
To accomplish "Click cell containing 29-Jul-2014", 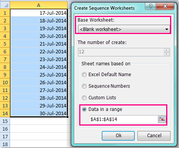I will tap(39, 105).
